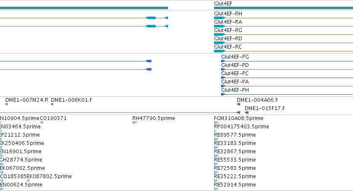
Task: Select the DME1-006K01.F label
Action: coord(72,100)
